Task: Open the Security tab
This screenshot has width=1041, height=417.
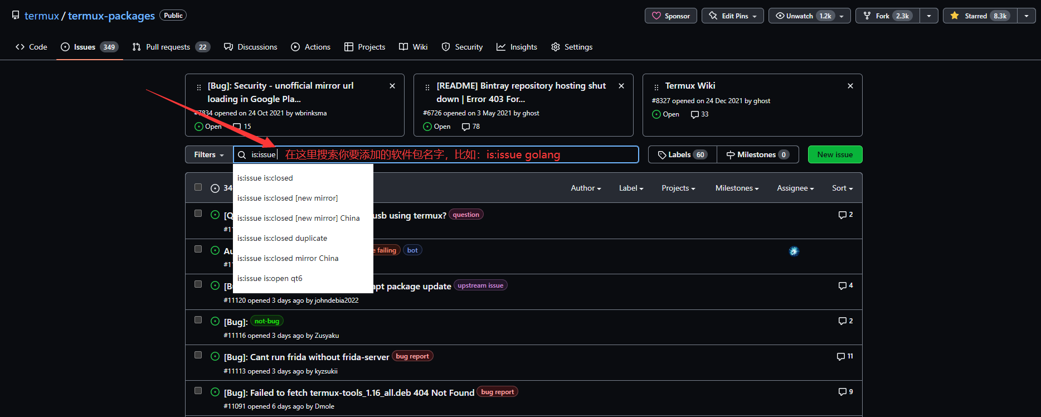Action: pyautogui.click(x=462, y=47)
